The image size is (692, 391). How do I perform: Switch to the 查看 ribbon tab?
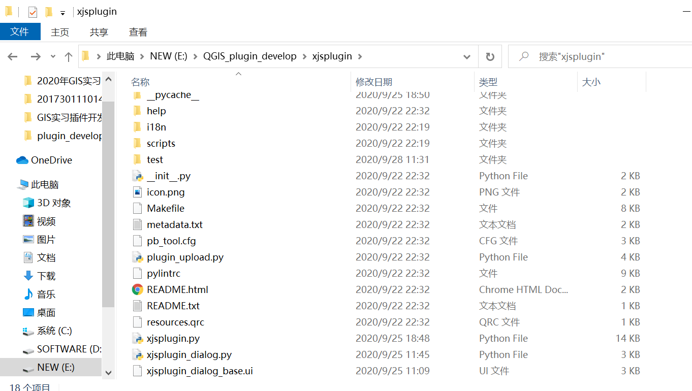tap(138, 32)
